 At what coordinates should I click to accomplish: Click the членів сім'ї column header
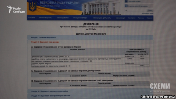(143, 54)
